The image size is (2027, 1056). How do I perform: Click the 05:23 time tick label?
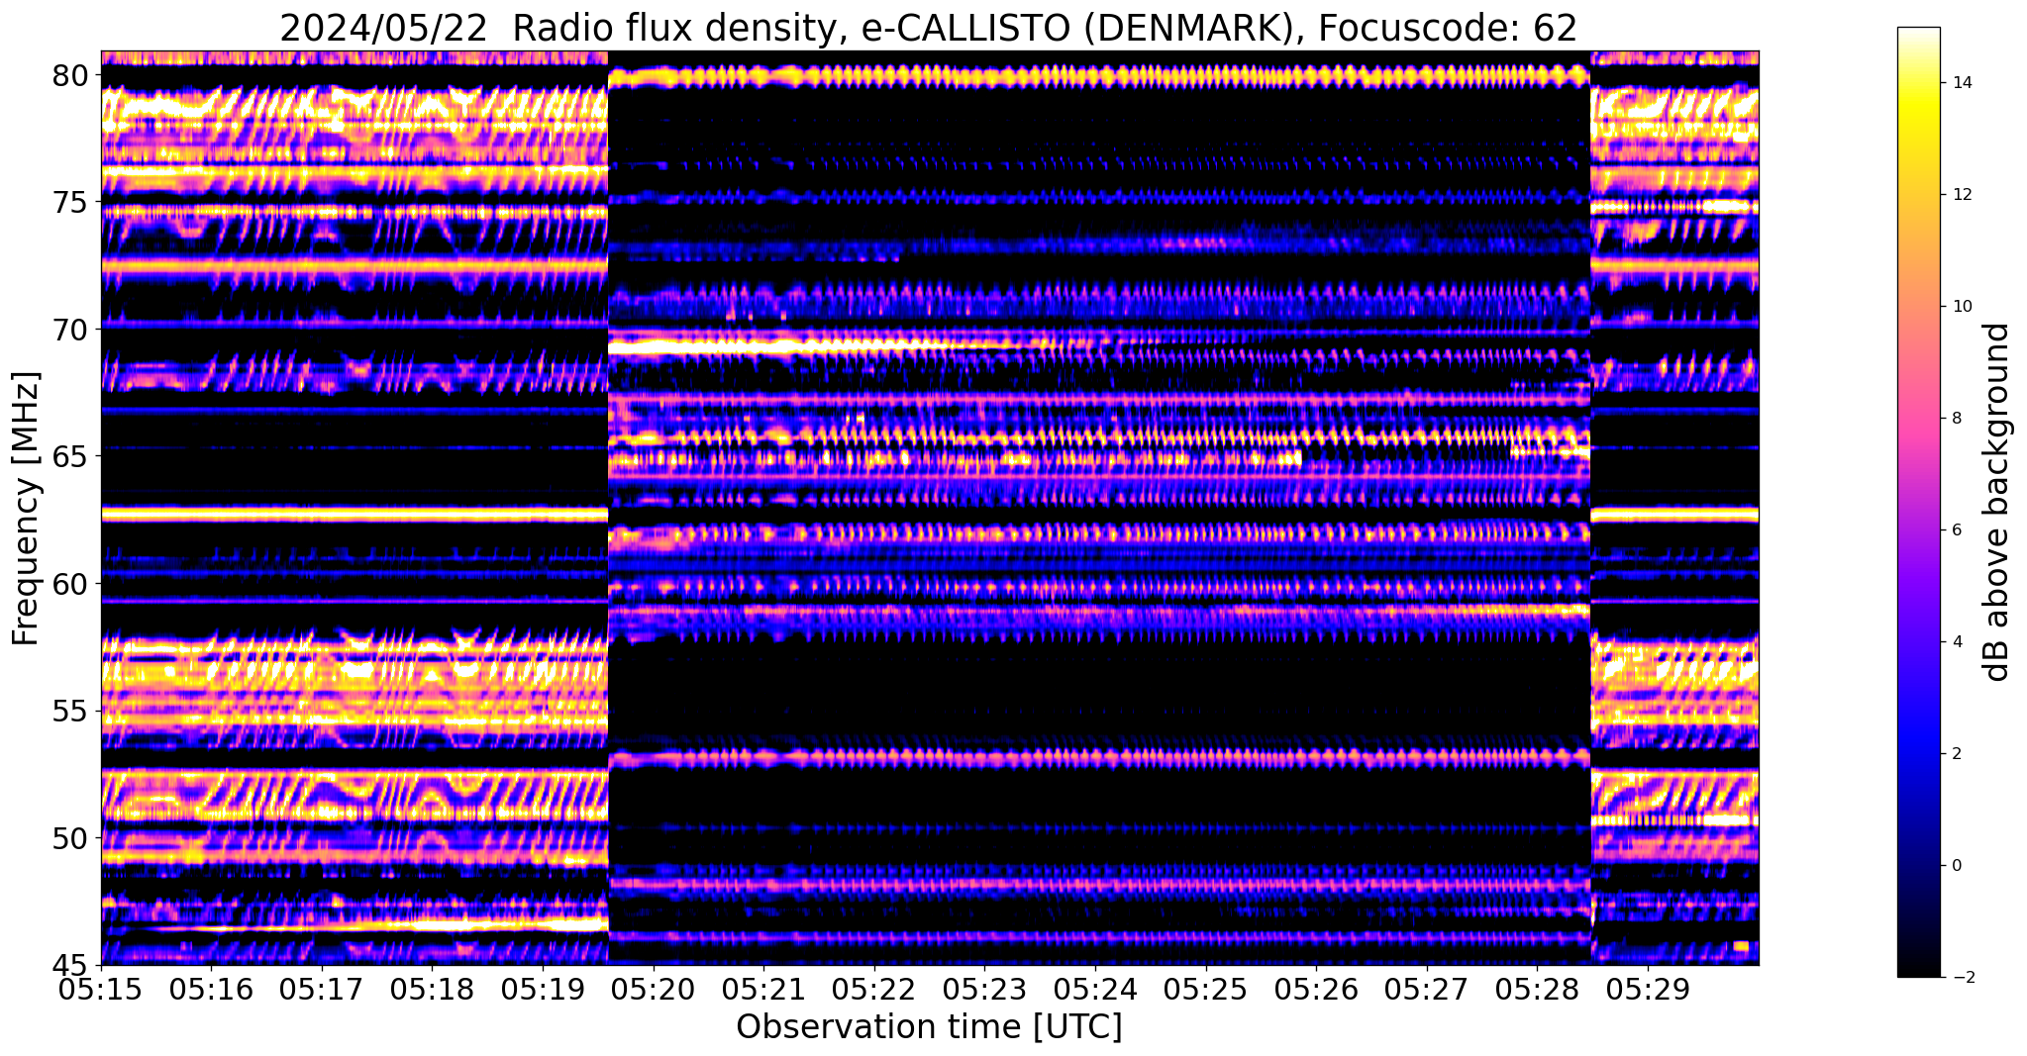click(984, 990)
